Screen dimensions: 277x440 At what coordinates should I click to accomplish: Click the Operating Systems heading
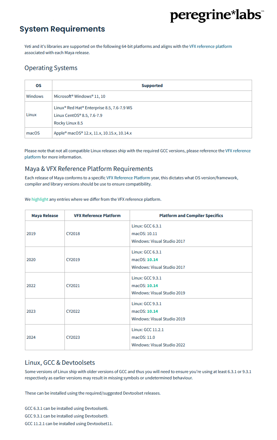(51, 68)
